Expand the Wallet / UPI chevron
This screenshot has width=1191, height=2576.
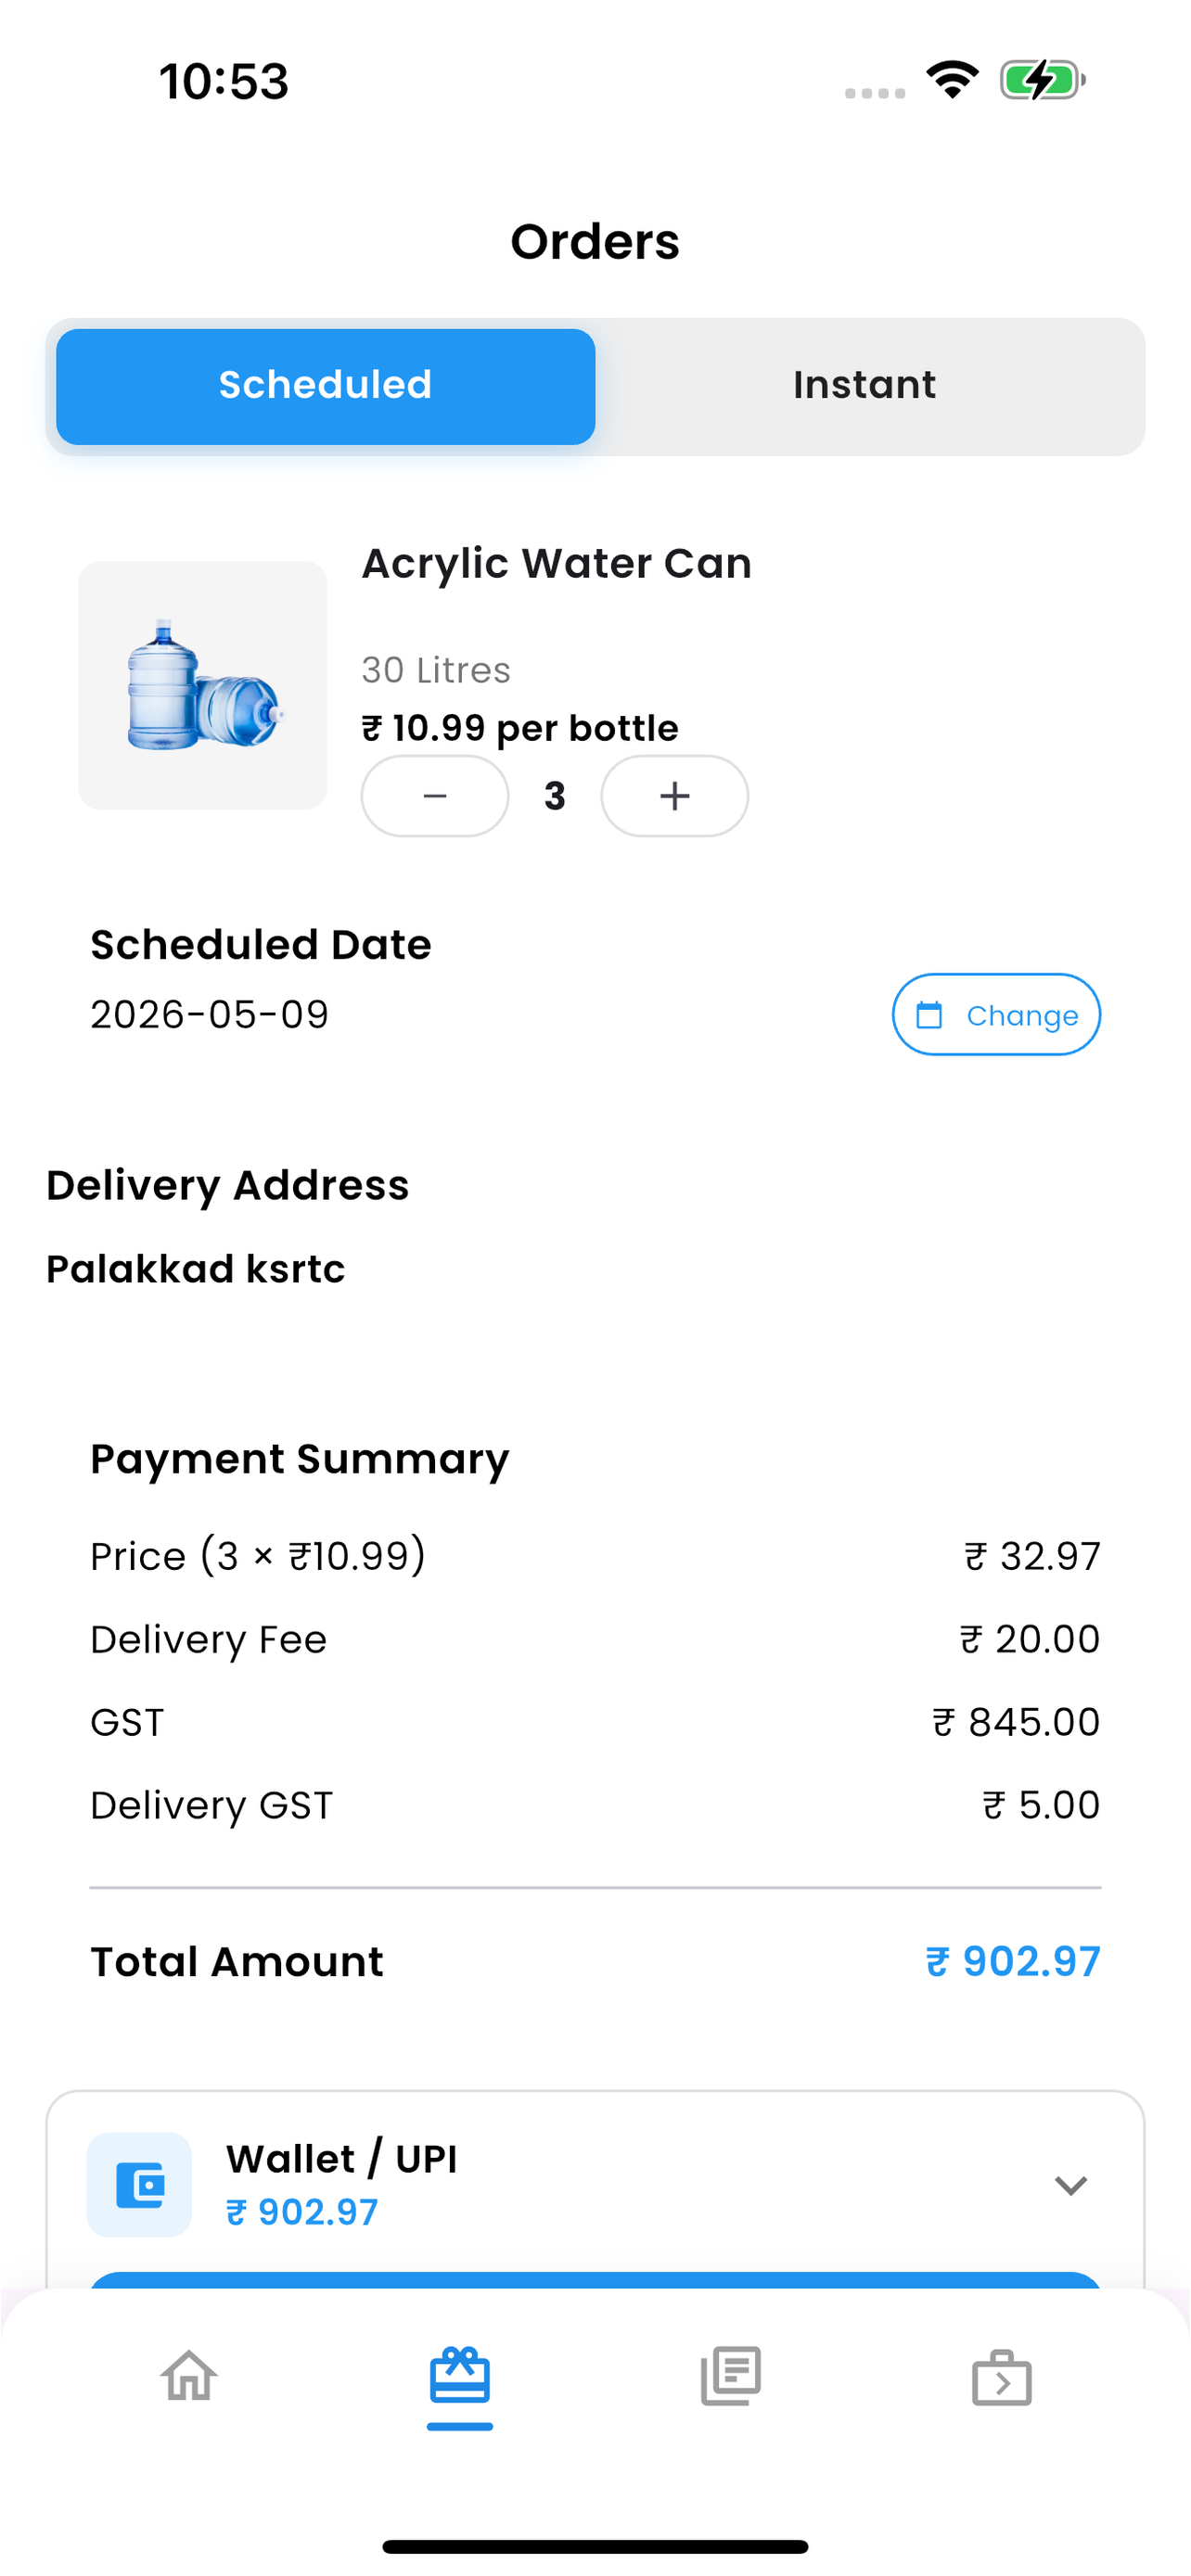pos(1071,2185)
